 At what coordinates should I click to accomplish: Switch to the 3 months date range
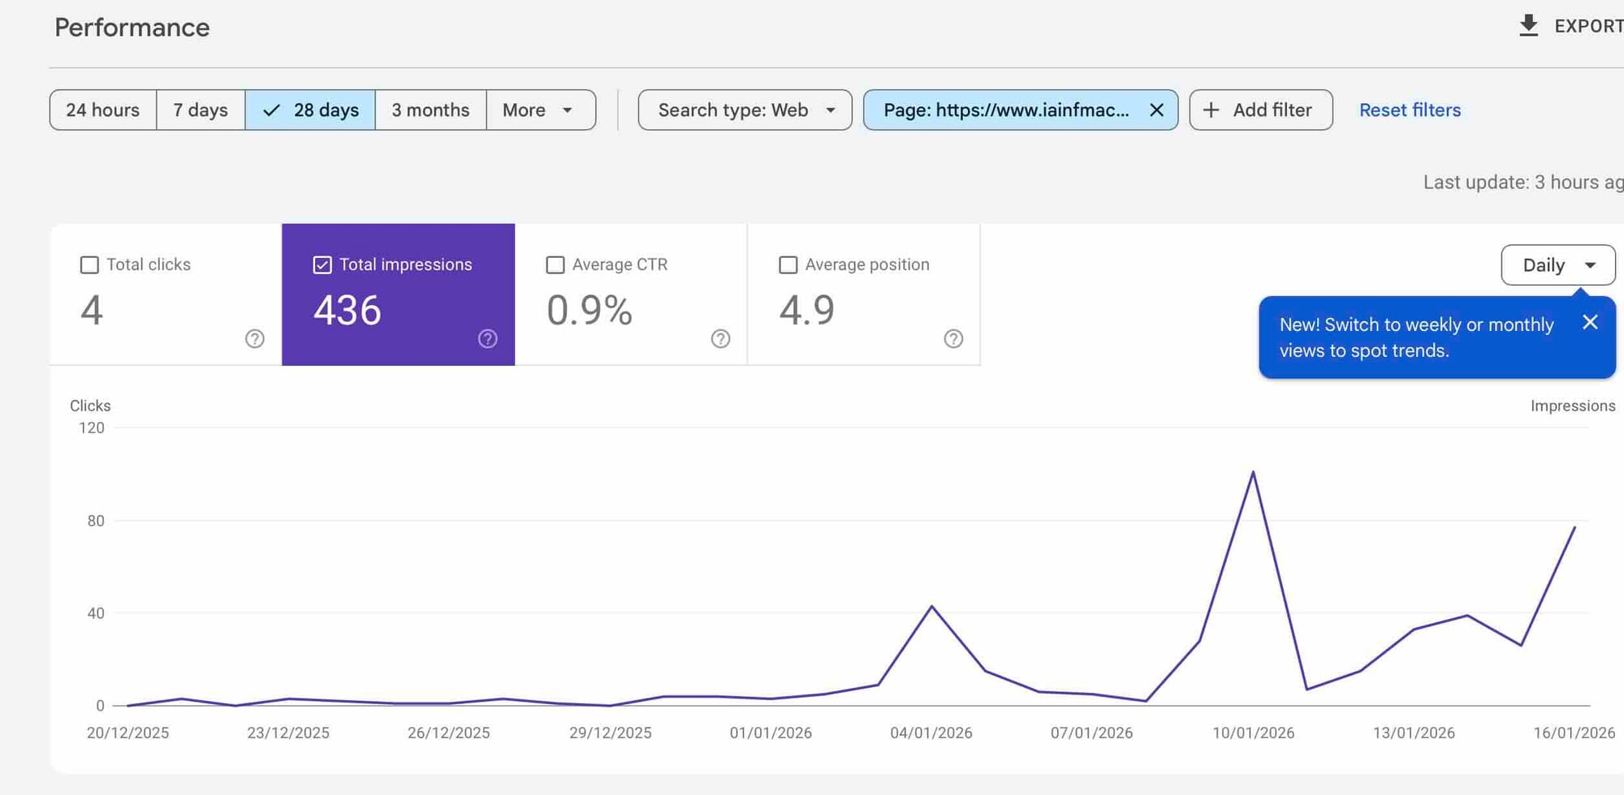coord(430,110)
